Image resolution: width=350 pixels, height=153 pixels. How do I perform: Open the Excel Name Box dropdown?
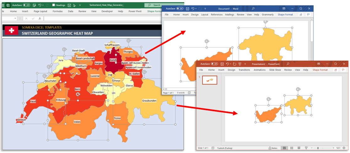pyautogui.click(x=15, y=19)
